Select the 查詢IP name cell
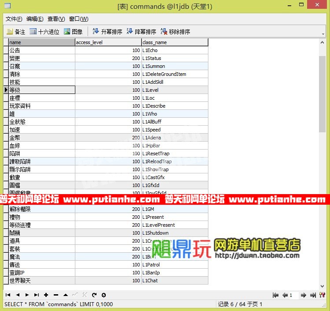The image size is (330, 311). [42, 273]
